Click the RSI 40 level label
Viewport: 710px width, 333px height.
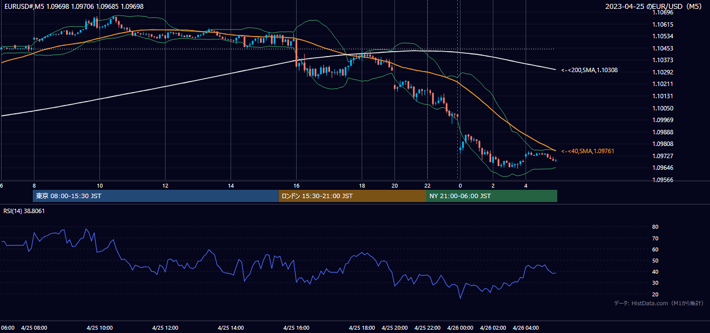point(656,271)
